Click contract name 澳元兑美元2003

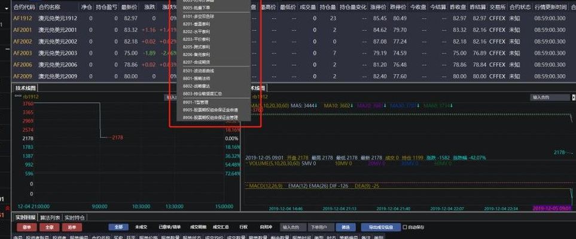click(58, 53)
